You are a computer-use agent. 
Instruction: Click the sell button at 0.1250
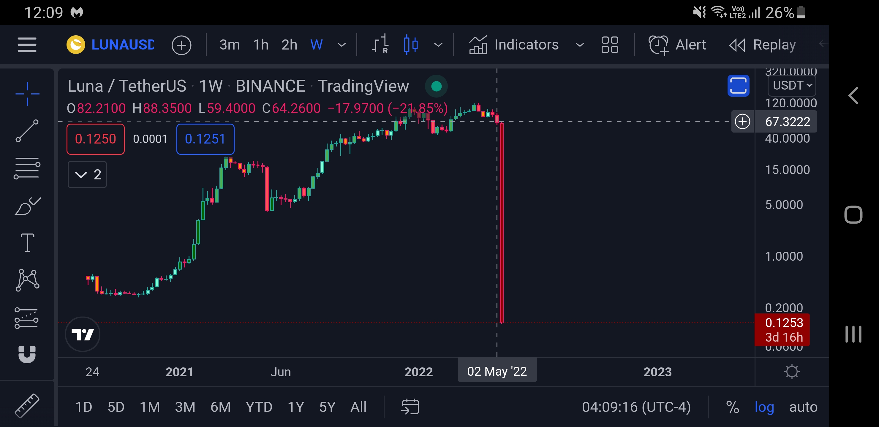tap(96, 139)
